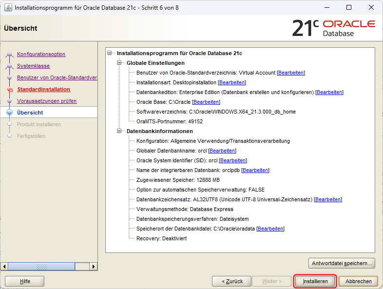This screenshot has height=289, width=383.
Task: Select the Recovery: Deaktiviert row
Action: (x=161, y=238)
